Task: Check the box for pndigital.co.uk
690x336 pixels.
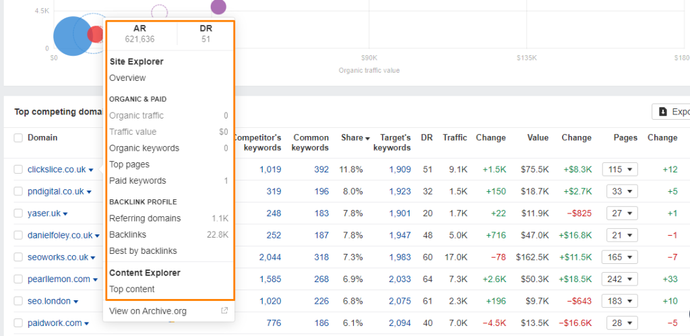Action: pos(18,191)
